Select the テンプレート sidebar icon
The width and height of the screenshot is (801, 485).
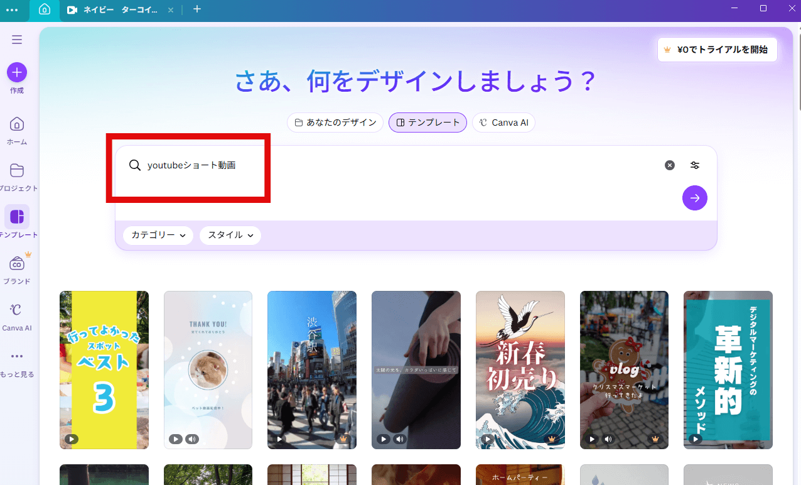[16, 217]
